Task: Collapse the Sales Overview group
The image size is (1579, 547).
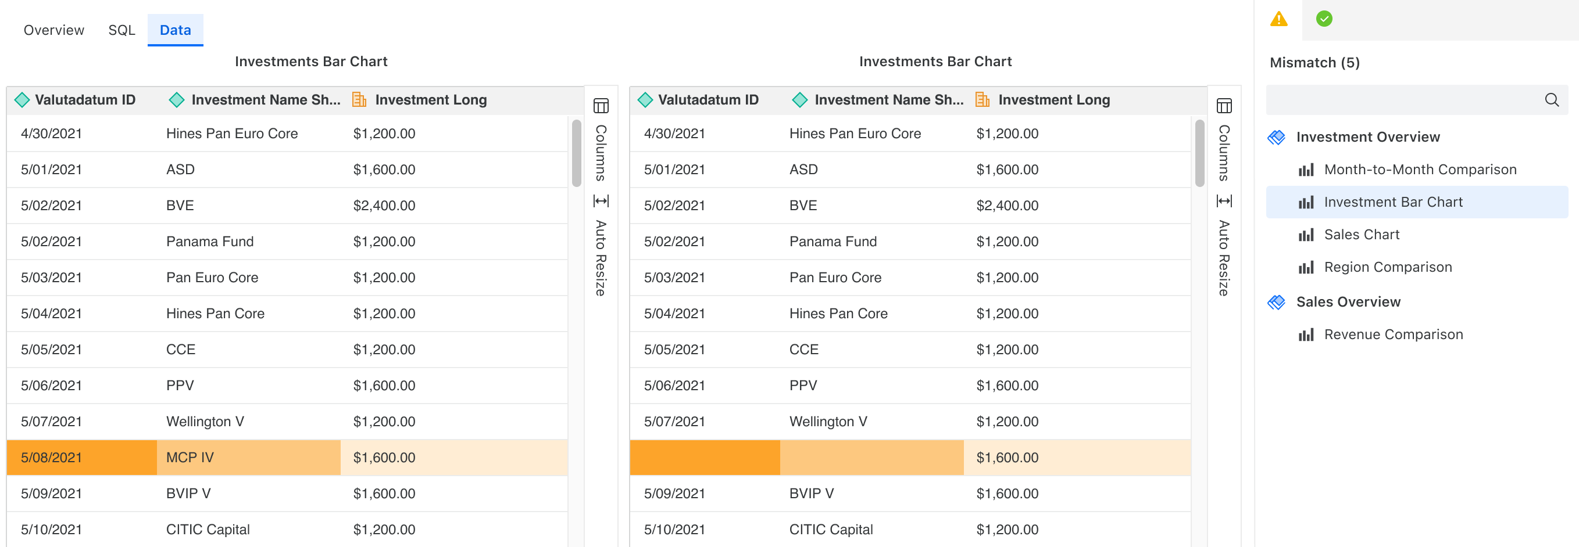Action: (1276, 302)
